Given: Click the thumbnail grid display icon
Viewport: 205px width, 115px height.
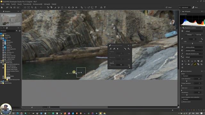Looking at the screenshot, I should click(14, 7).
